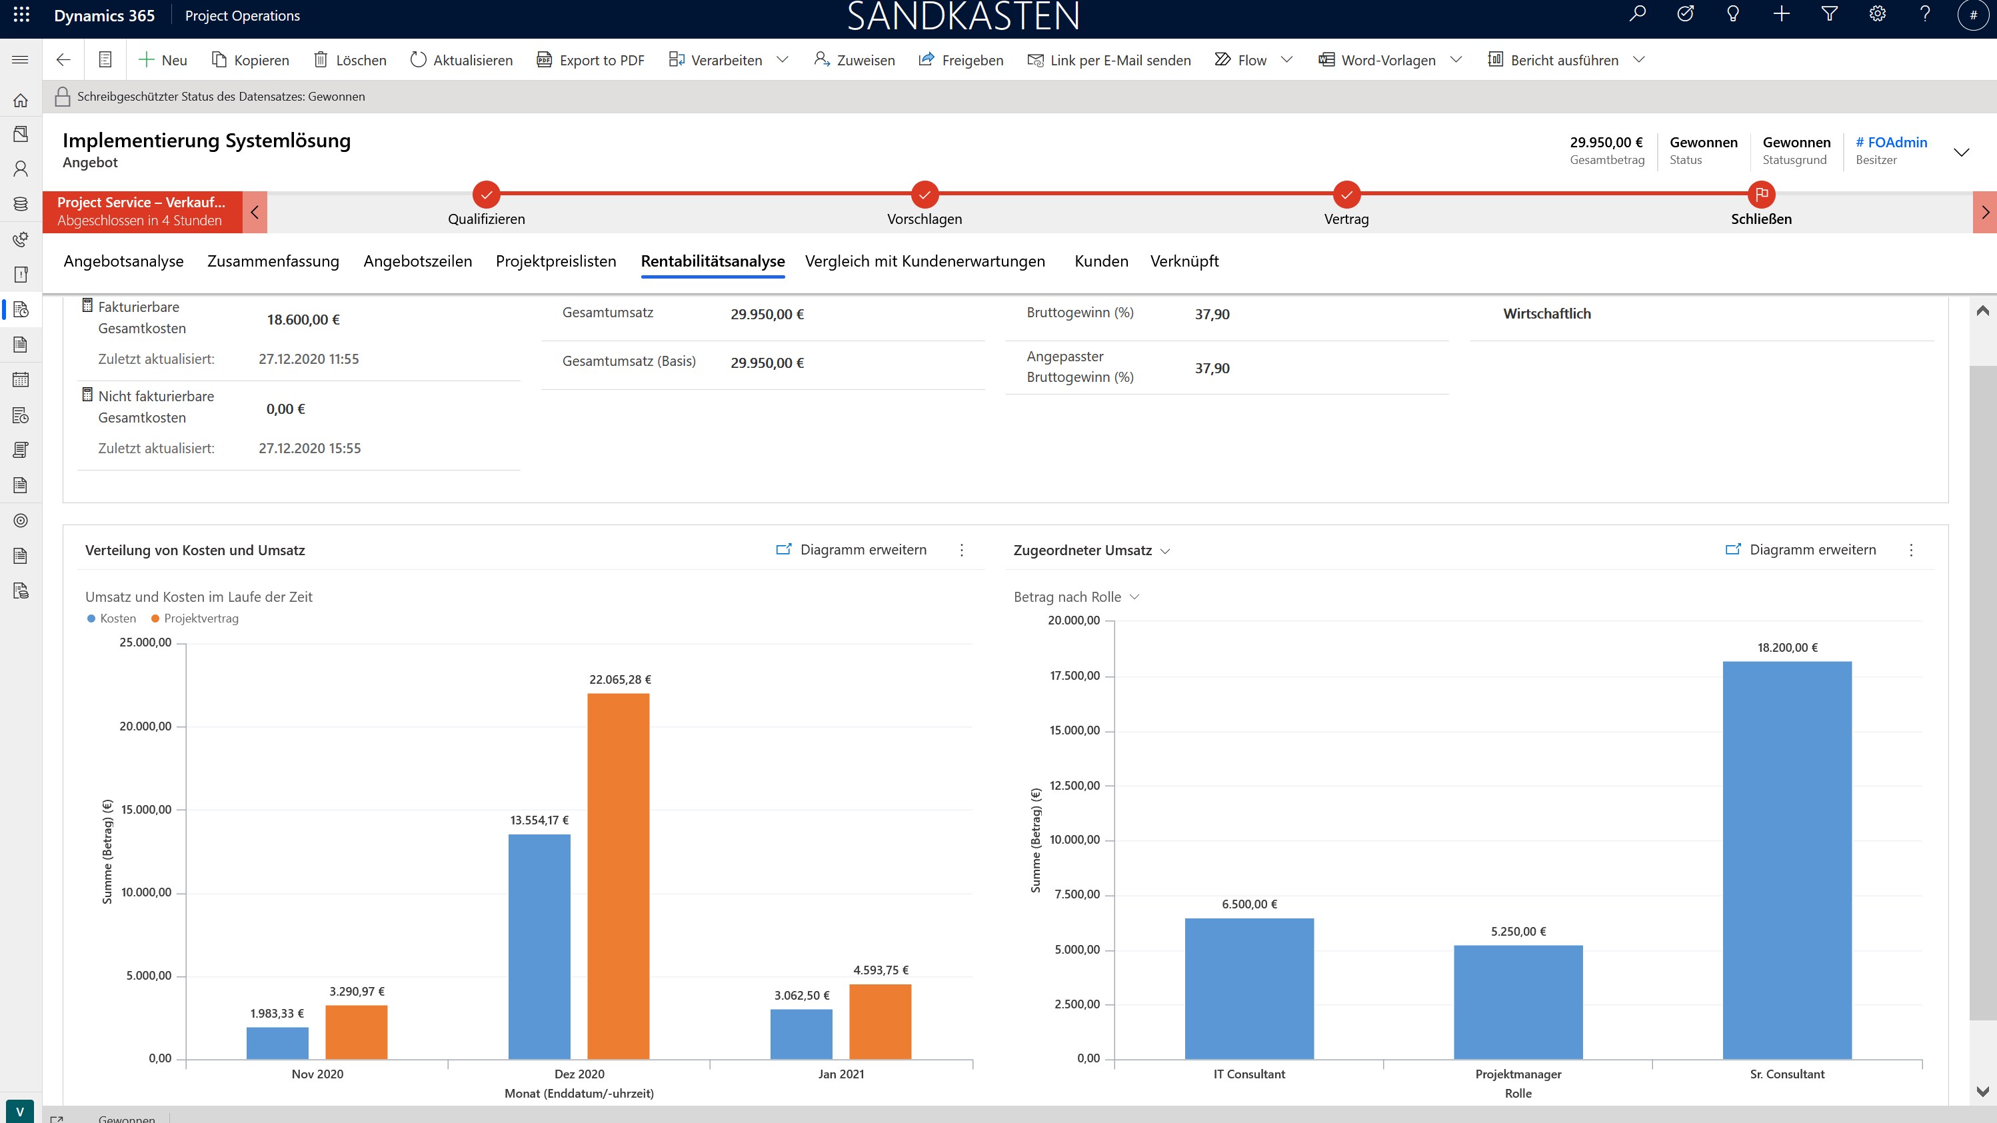Open the task flow checkmark icon
This screenshot has width=1997, height=1123.
(1685, 14)
